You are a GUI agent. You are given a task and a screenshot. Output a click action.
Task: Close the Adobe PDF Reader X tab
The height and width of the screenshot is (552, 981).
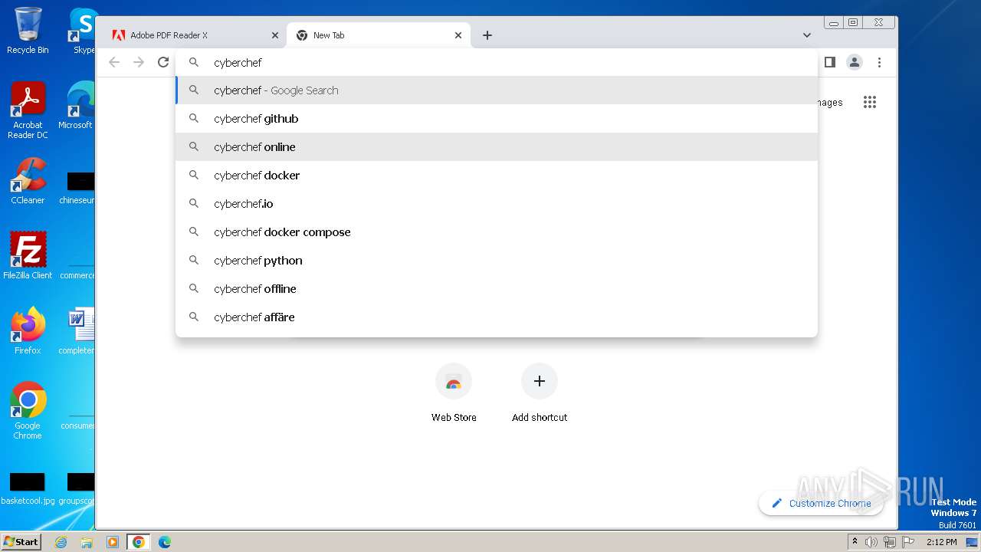click(275, 35)
